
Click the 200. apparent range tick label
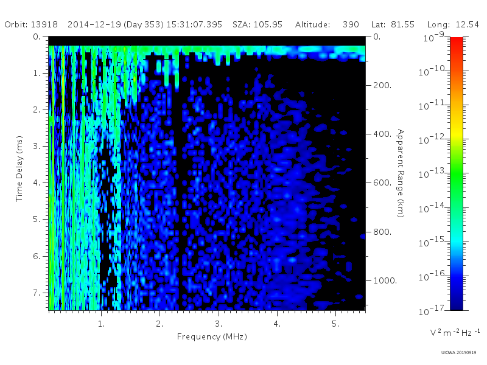coord(383,85)
